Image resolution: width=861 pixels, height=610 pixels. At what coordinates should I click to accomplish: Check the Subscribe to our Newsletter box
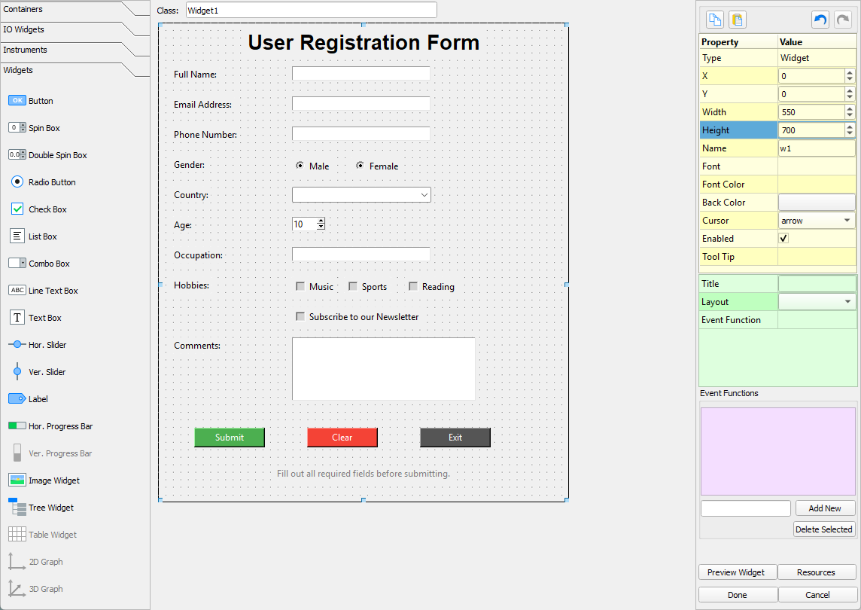click(x=300, y=317)
